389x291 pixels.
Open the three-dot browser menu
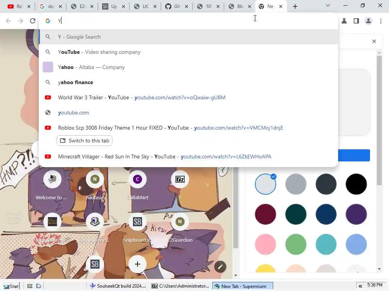[381, 21]
